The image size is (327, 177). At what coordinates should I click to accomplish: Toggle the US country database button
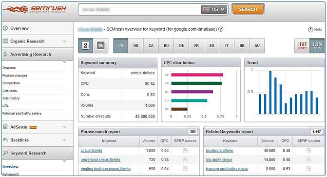(121, 45)
